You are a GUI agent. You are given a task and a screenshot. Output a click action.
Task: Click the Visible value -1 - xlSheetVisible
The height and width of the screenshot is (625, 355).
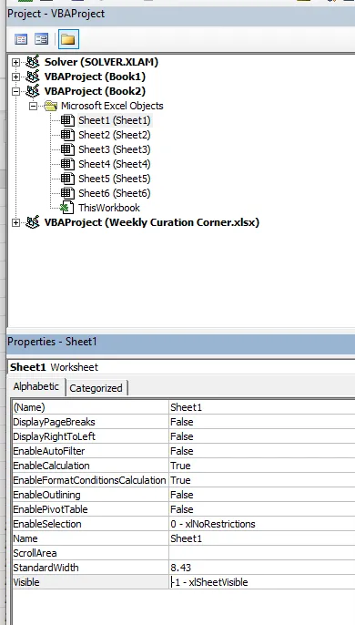262,582
